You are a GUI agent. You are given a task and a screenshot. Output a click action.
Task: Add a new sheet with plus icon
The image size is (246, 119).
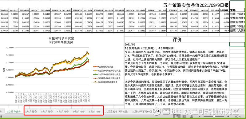pyautogui.click(x=158, y=111)
